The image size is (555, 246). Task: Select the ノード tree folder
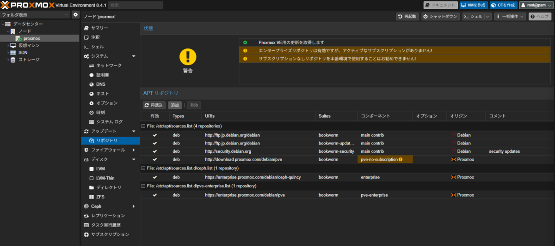coord(25,31)
